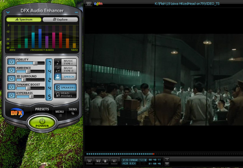This screenshot has height=168, width=243.
Task: Click the AC3 audio indicator
Action: coord(125,163)
